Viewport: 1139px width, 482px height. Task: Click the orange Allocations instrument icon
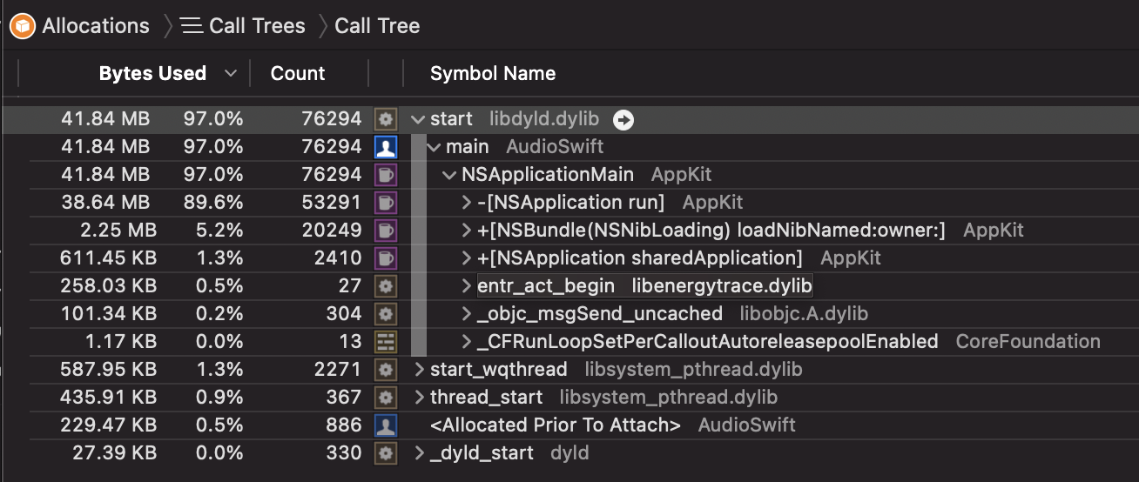click(22, 26)
